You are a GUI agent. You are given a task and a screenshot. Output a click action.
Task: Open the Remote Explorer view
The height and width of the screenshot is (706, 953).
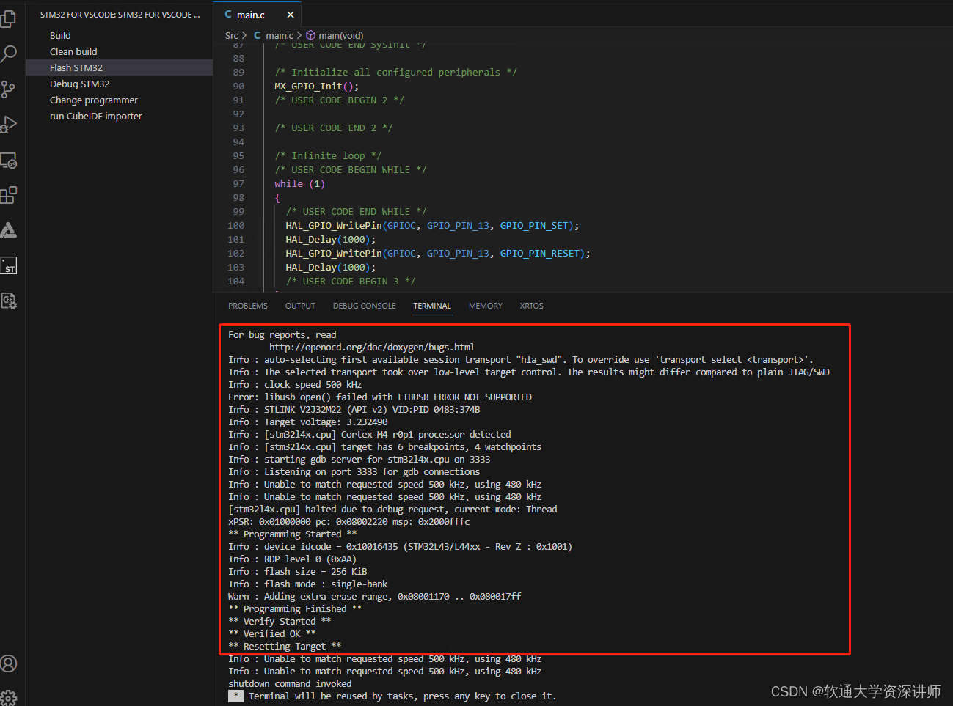[9, 160]
